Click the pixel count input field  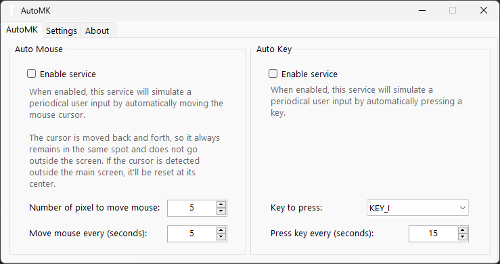pyautogui.click(x=192, y=208)
